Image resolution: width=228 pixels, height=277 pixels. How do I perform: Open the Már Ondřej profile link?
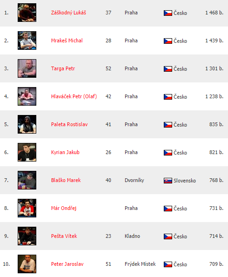pos(64,208)
